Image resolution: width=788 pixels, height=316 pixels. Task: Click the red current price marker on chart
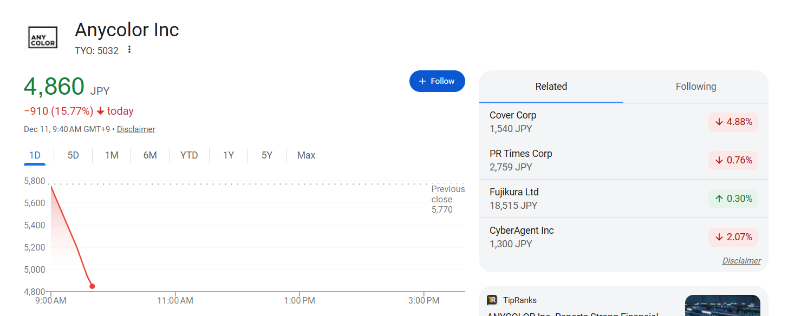[x=92, y=286]
